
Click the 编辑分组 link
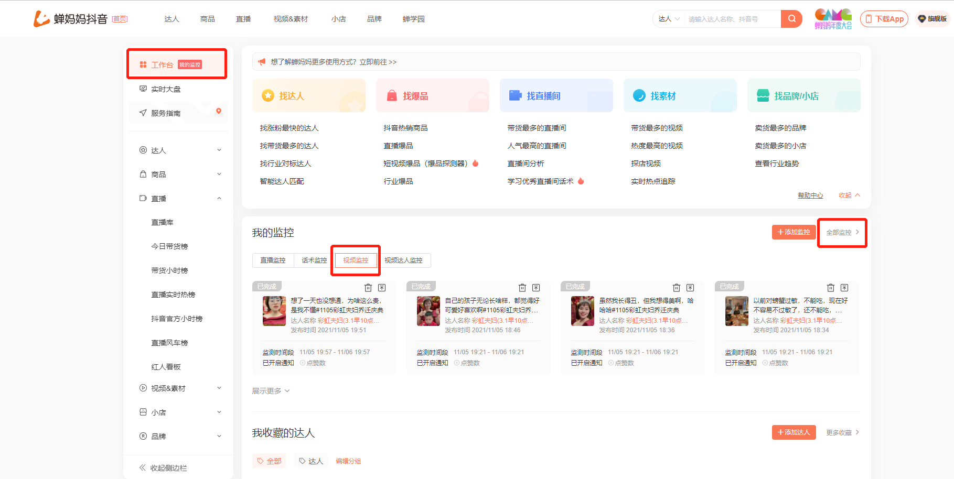pyautogui.click(x=348, y=461)
